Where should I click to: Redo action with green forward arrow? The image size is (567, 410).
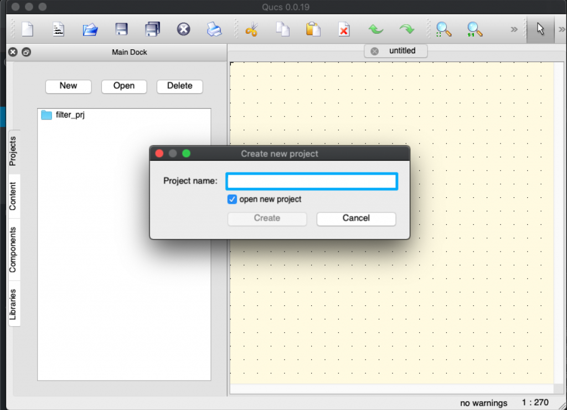[407, 29]
